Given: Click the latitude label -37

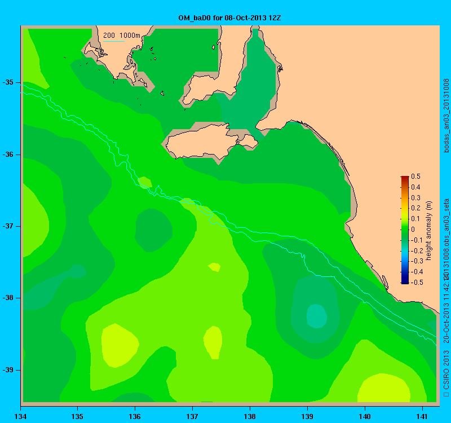Looking at the screenshot, I should 8,226.
